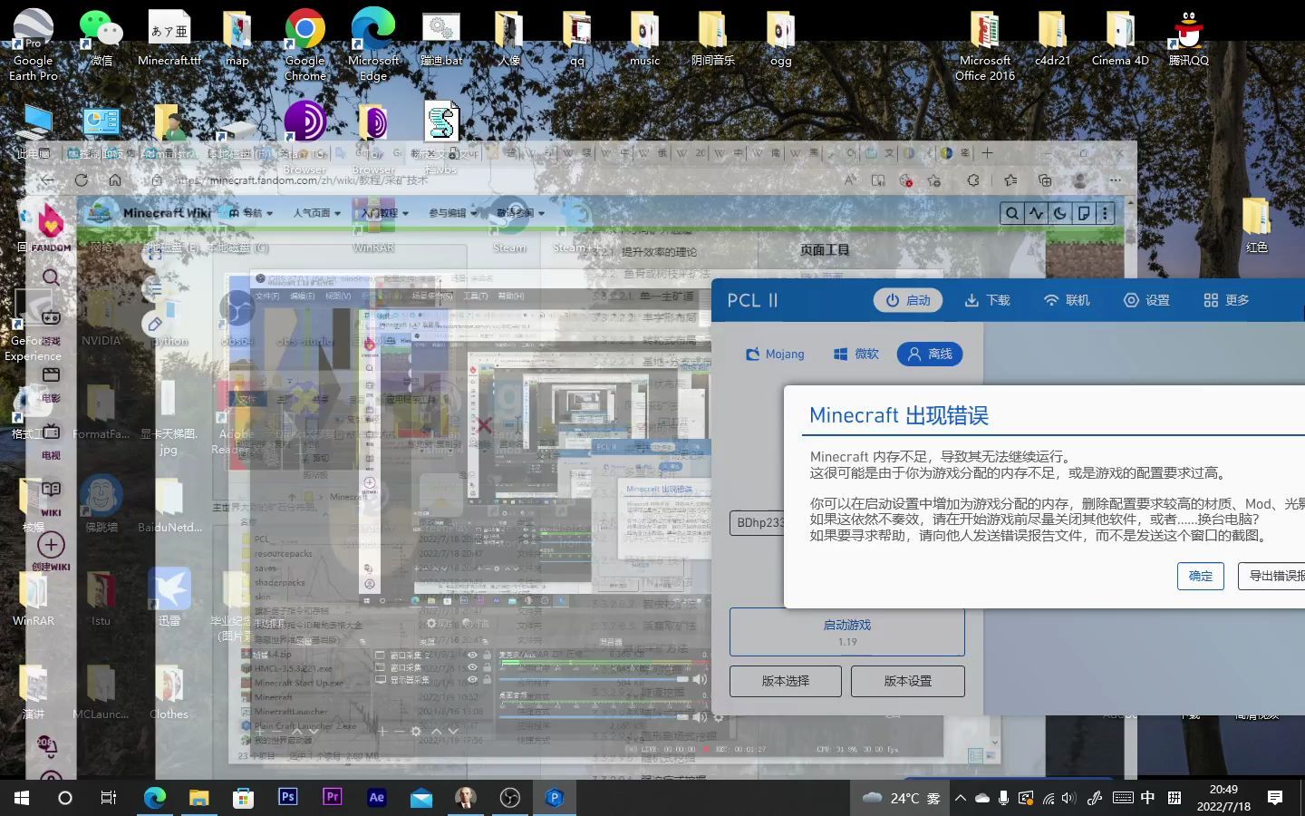This screenshot has width=1305, height=816.
Task: Open 版本选择 version selection
Action: 785,681
